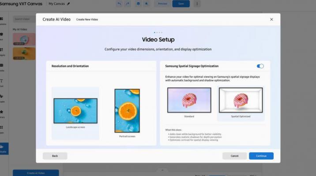Screen dimensions: 316x176
Task: Open the Media icon in sidebar
Action: coord(2,67)
